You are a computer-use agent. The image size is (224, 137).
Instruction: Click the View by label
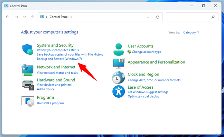point(174,32)
